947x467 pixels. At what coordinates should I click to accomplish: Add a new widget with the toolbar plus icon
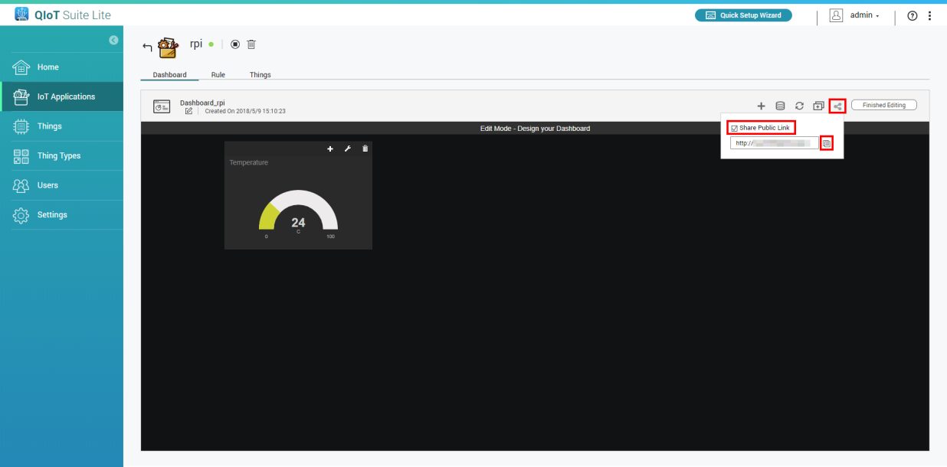pyautogui.click(x=761, y=106)
